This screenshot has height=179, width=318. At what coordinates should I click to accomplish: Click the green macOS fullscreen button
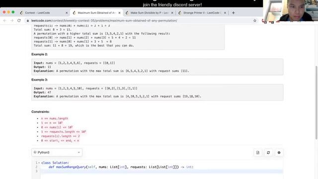pyautogui.click(x=13, y=12)
